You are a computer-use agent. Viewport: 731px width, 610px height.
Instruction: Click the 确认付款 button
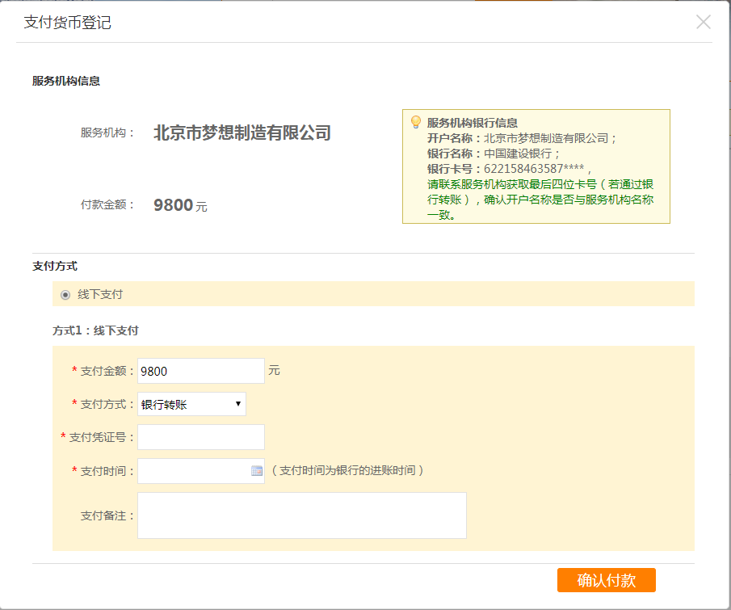click(x=606, y=580)
